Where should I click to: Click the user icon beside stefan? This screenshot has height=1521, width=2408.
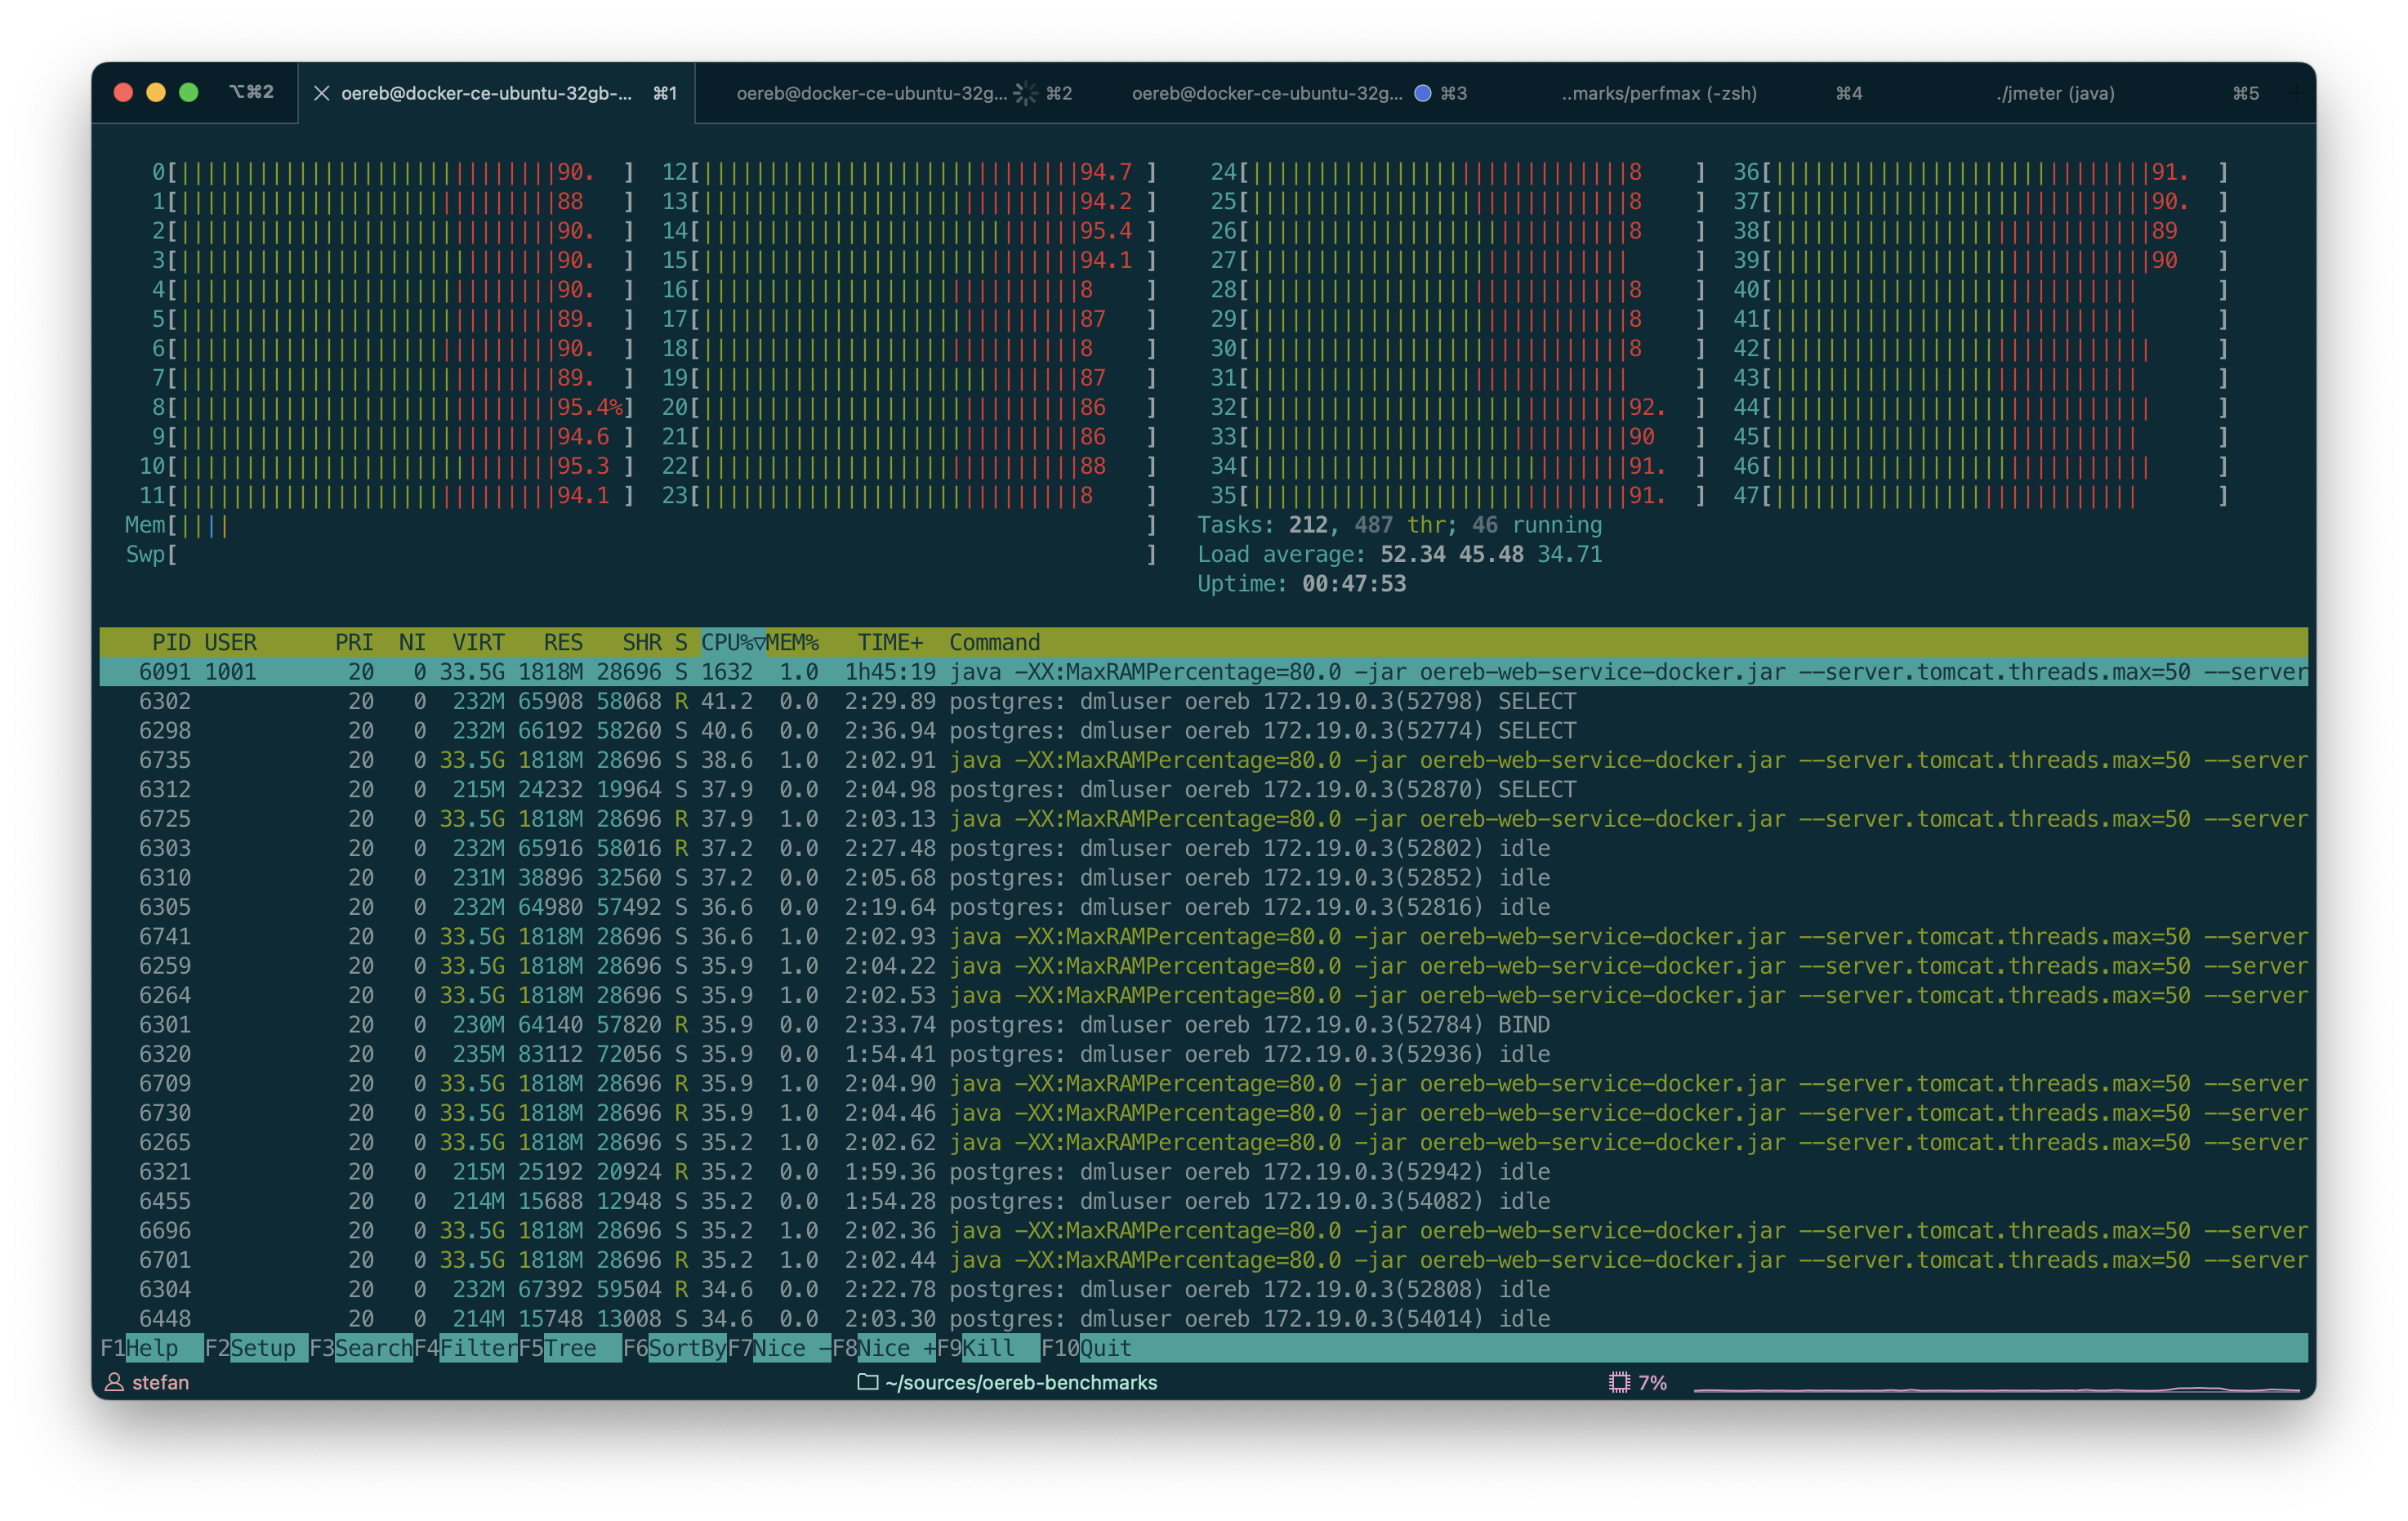(x=114, y=1382)
